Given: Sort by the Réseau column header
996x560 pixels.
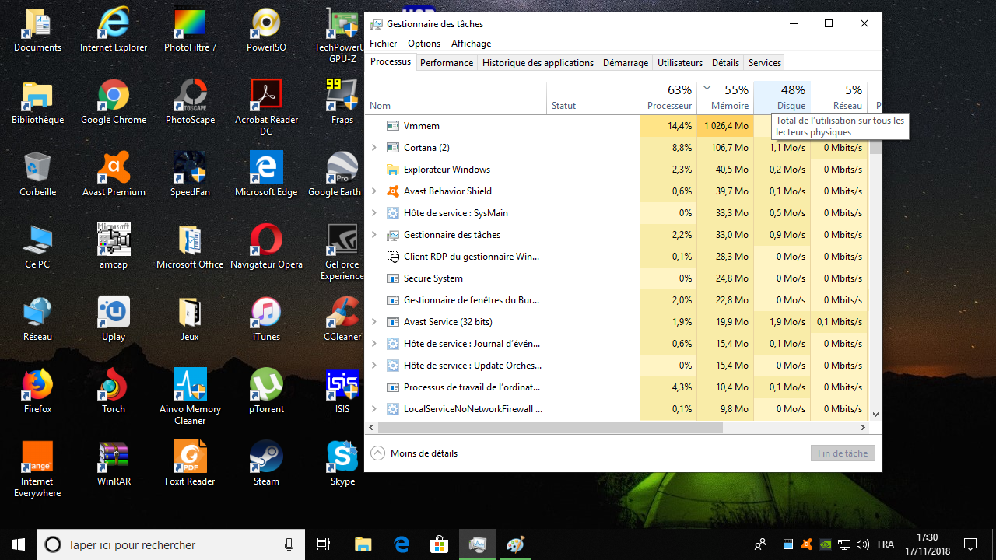Looking at the screenshot, I should (x=839, y=98).
